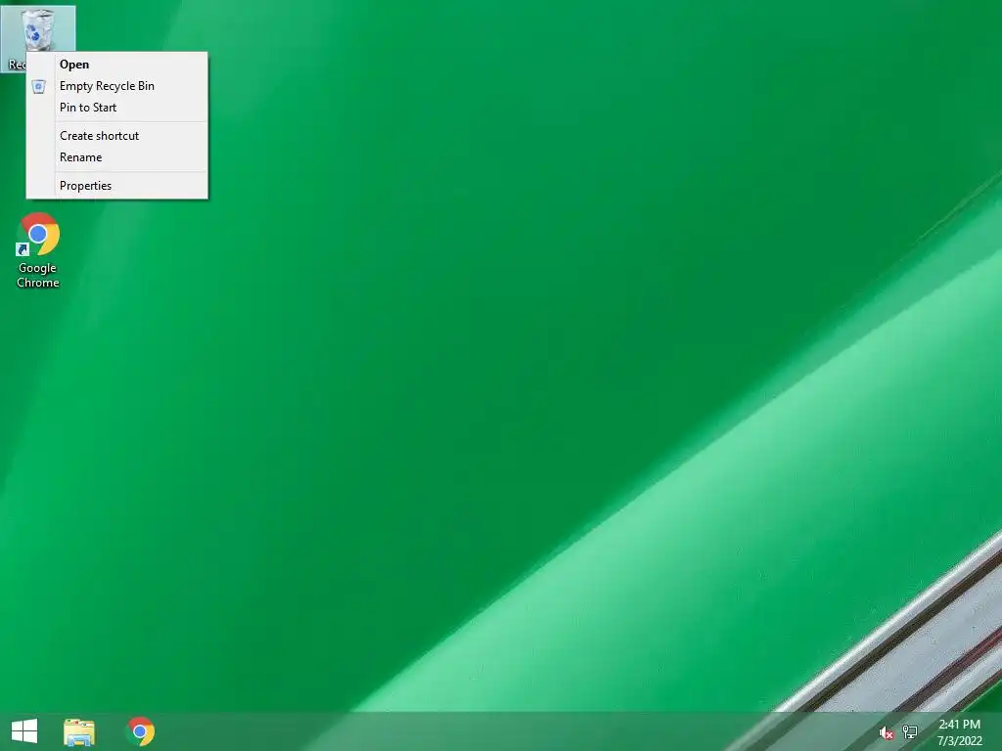Launch File Explorer from the taskbar

tap(79, 731)
